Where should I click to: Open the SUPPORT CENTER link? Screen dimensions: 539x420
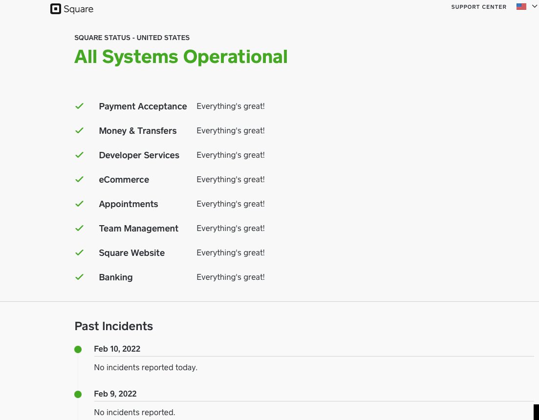(479, 7)
